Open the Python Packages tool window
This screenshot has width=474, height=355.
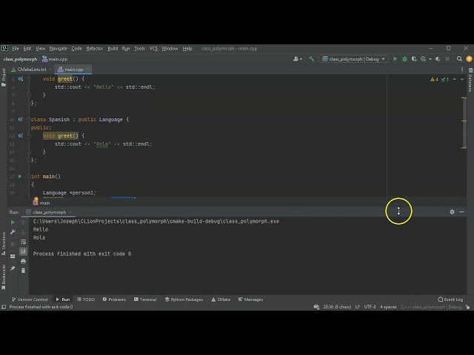point(184,300)
